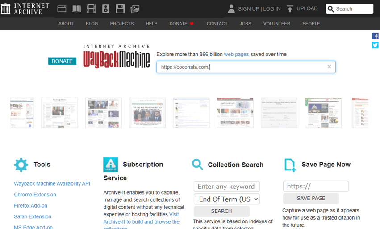This screenshot has height=229, width=380.
Task: Open the Web (Wayback) media icon
Action: [62, 9]
